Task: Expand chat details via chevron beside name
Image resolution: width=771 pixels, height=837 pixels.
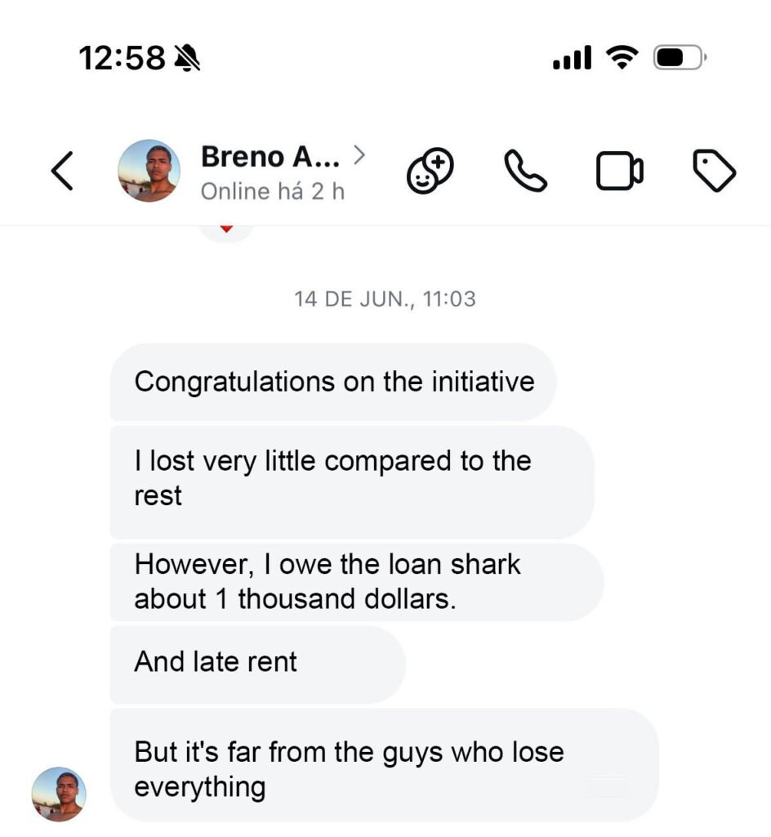Action: click(x=358, y=154)
